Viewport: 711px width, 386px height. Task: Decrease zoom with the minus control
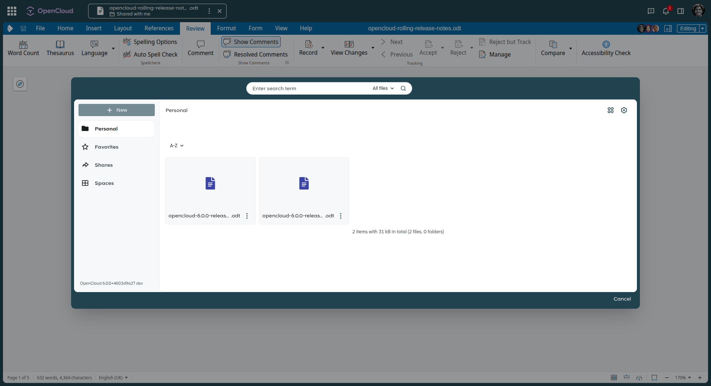click(667, 377)
